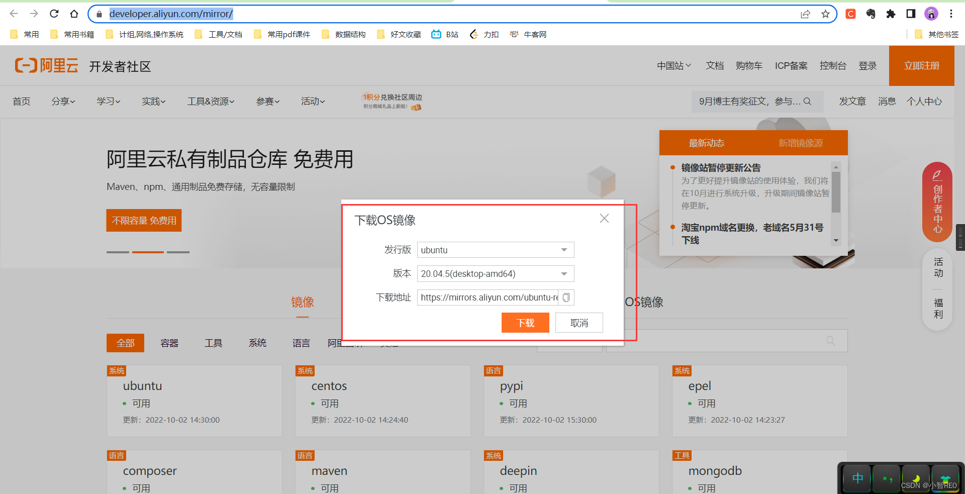Open the Evernote elephant extension icon
This screenshot has height=494, width=965.
click(x=871, y=14)
